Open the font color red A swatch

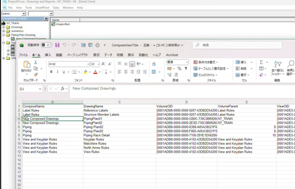click(x=95, y=72)
